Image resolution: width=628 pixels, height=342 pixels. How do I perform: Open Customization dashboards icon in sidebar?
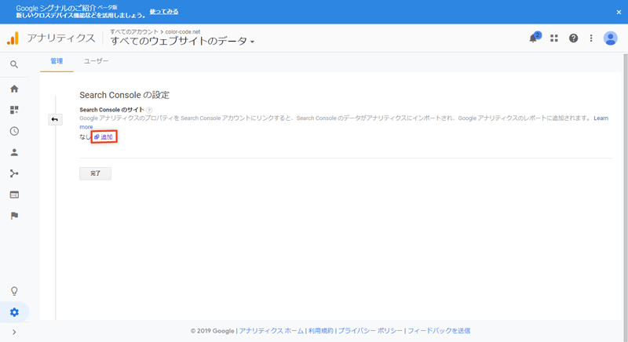tap(14, 110)
